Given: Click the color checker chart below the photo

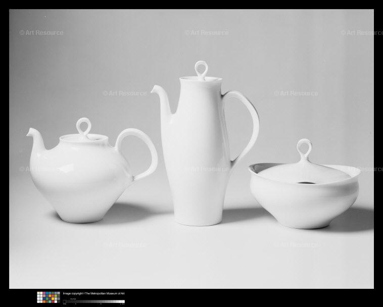Looking at the screenshot, I should 49,297.
